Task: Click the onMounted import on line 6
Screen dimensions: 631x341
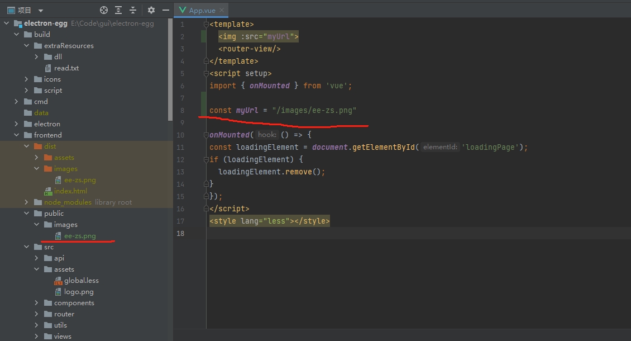Action: click(270, 86)
